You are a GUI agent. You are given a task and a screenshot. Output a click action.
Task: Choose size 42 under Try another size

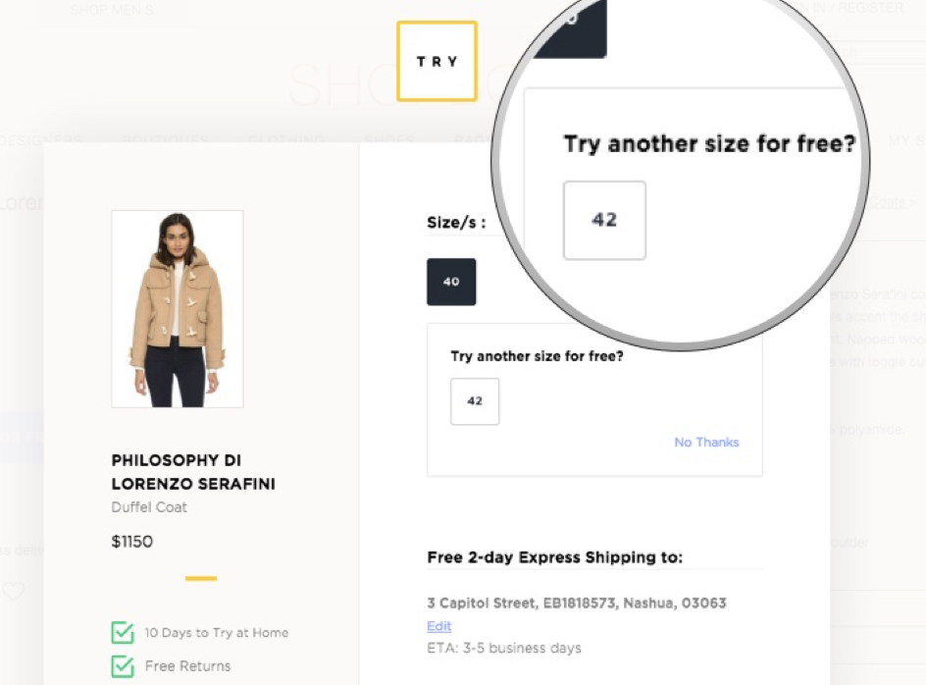(475, 401)
